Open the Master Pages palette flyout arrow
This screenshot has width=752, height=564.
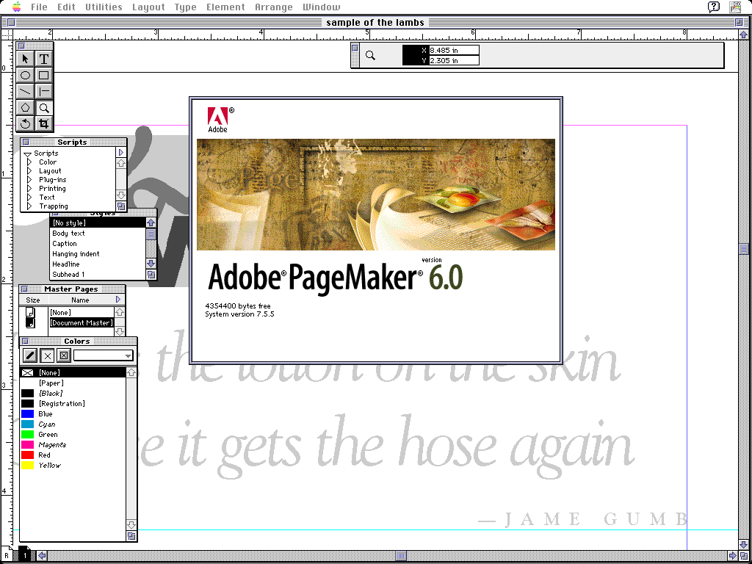tap(118, 300)
